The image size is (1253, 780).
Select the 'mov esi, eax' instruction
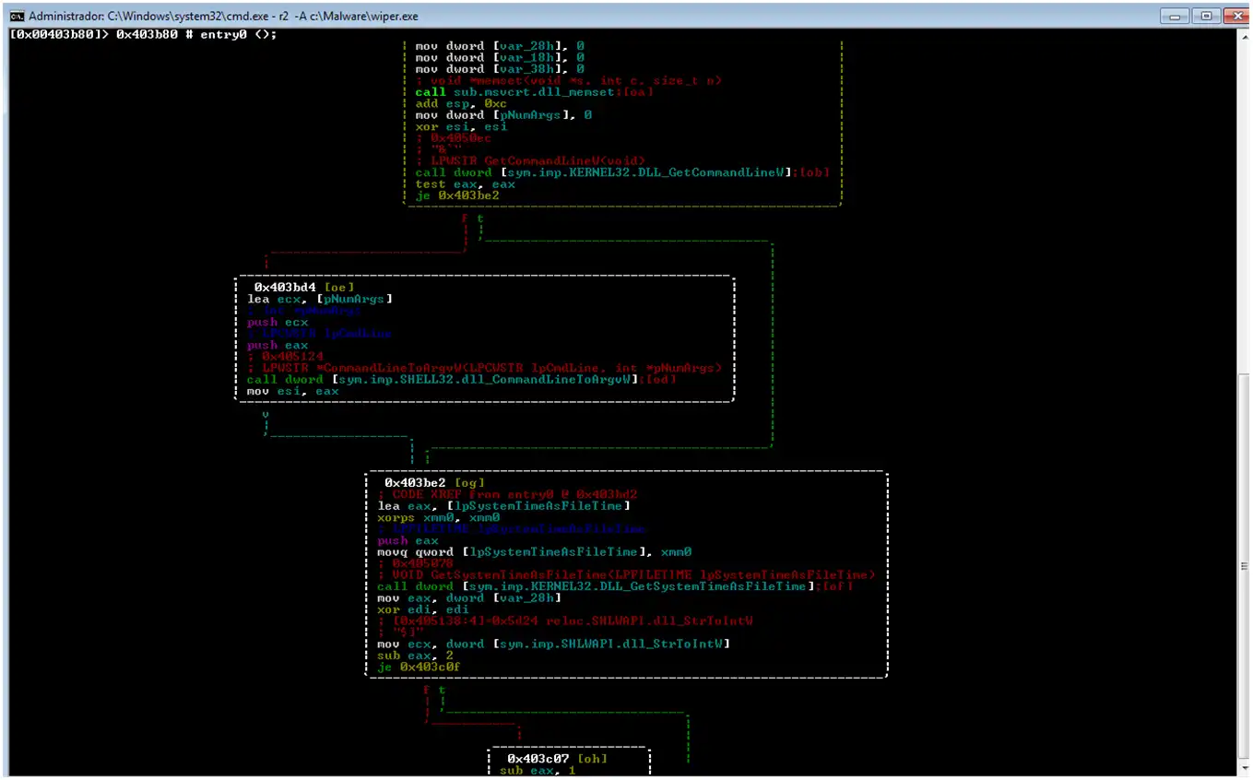[293, 391]
